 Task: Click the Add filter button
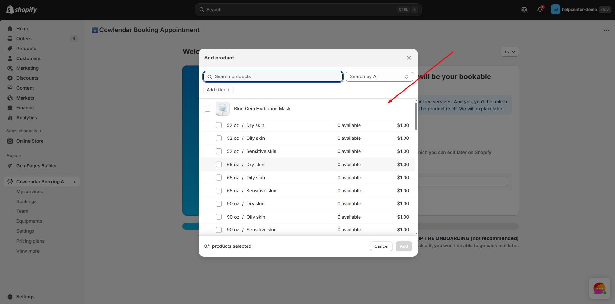[218, 90]
